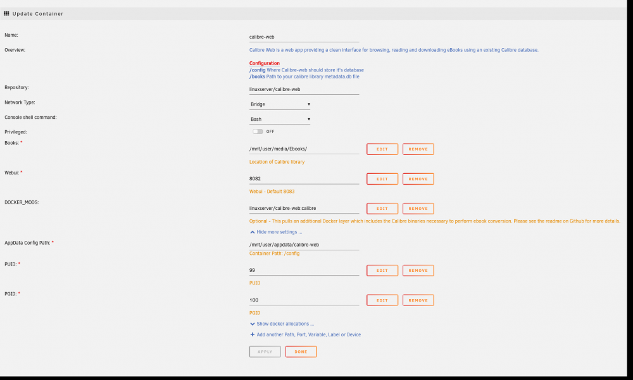This screenshot has width=633, height=380.
Task: Click the chevron icon beside Hide more settings
Action: pyautogui.click(x=253, y=232)
